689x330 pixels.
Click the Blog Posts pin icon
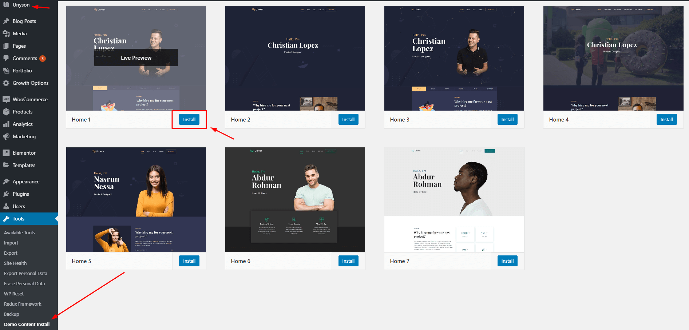tap(6, 21)
